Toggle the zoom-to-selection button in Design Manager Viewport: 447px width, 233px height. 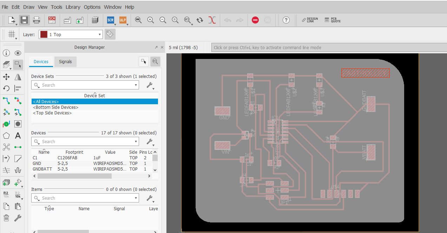coord(155,61)
